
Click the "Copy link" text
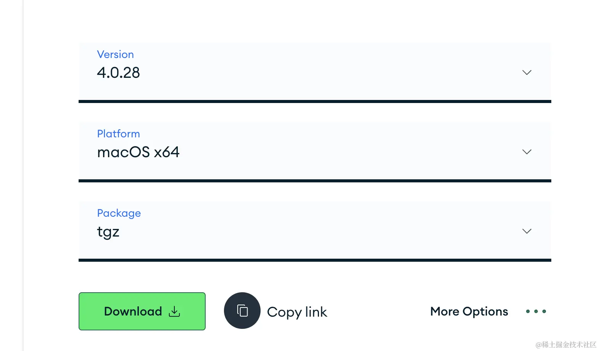[297, 312]
